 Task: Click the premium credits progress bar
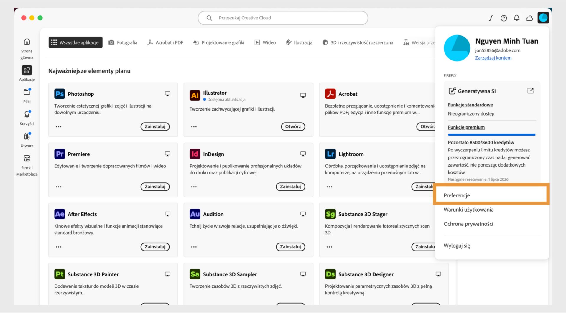click(492, 135)
